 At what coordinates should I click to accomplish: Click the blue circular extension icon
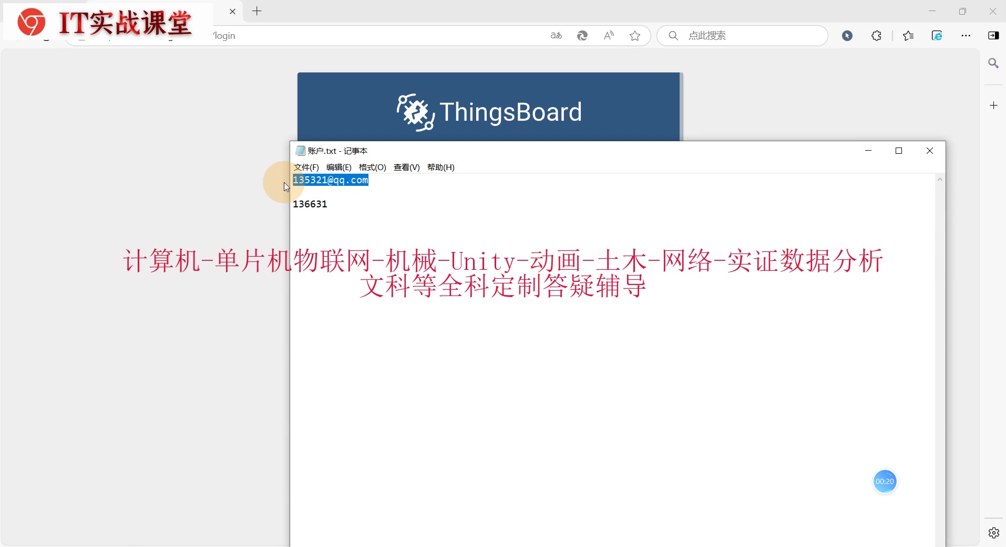tap(847, 36)
